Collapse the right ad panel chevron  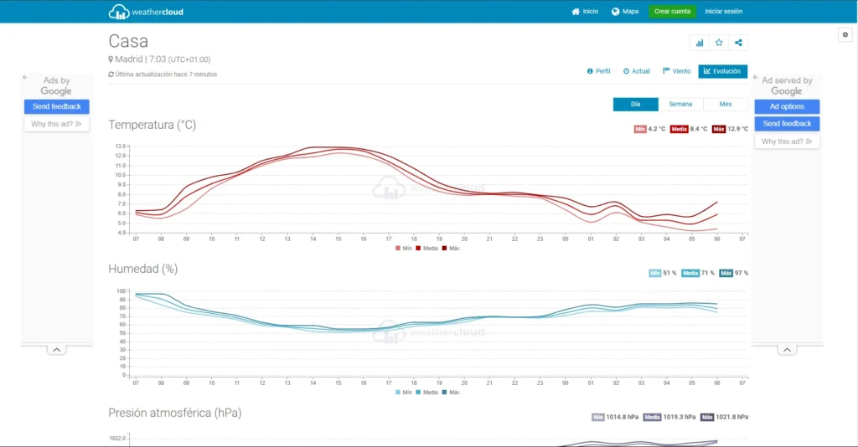tap(787, 349)
